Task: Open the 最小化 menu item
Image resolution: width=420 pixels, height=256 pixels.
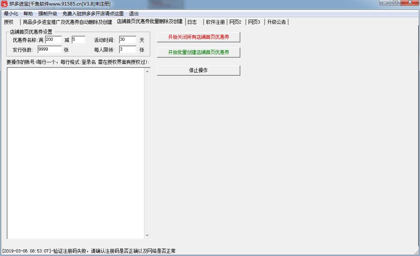Action: click(x=11, y=13)
